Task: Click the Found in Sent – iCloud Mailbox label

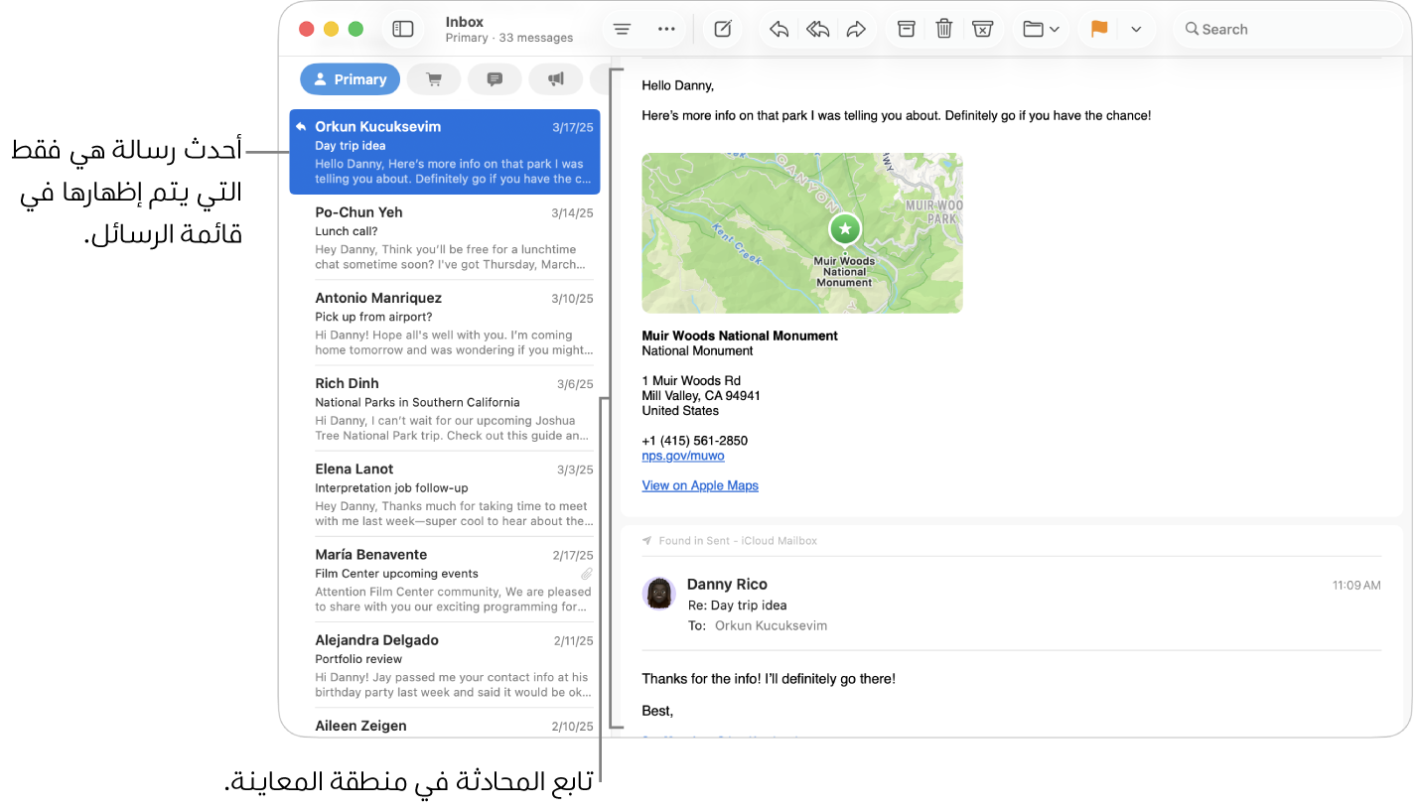Action: 738,541
